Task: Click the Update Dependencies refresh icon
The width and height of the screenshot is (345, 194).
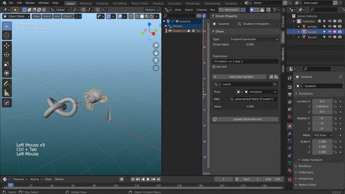Action: click(215, 119)
